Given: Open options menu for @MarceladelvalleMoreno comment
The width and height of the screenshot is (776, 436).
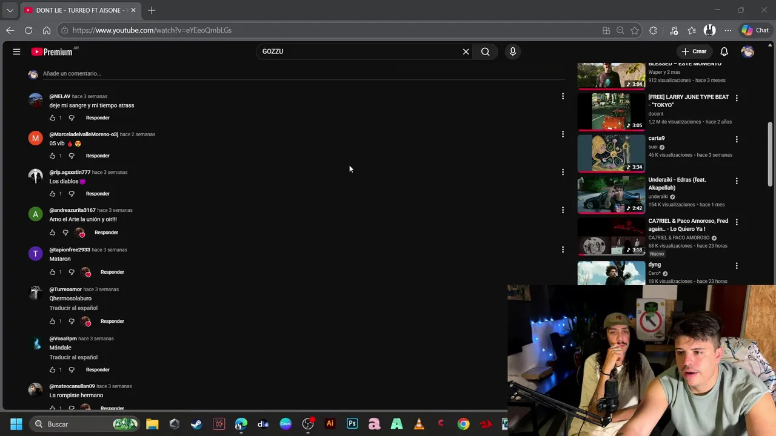Looking at the screenshot, I should pyautogui.click(x=563, y=134).
